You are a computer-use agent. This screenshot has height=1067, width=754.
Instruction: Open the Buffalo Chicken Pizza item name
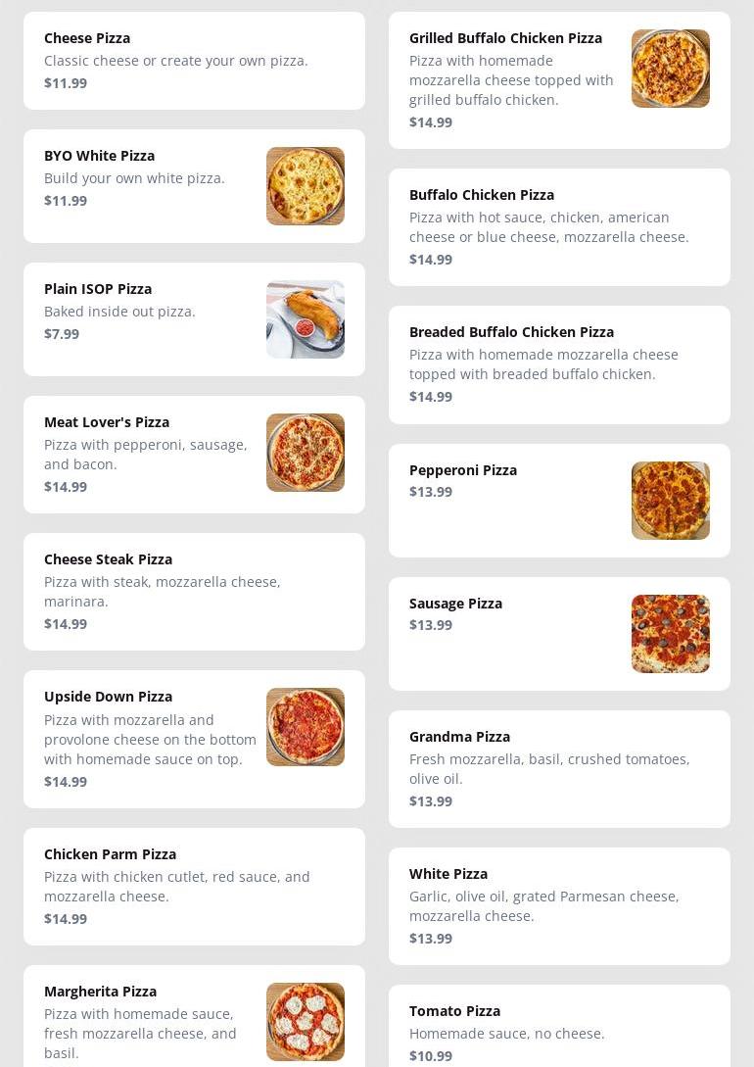(x=481, y=195)
